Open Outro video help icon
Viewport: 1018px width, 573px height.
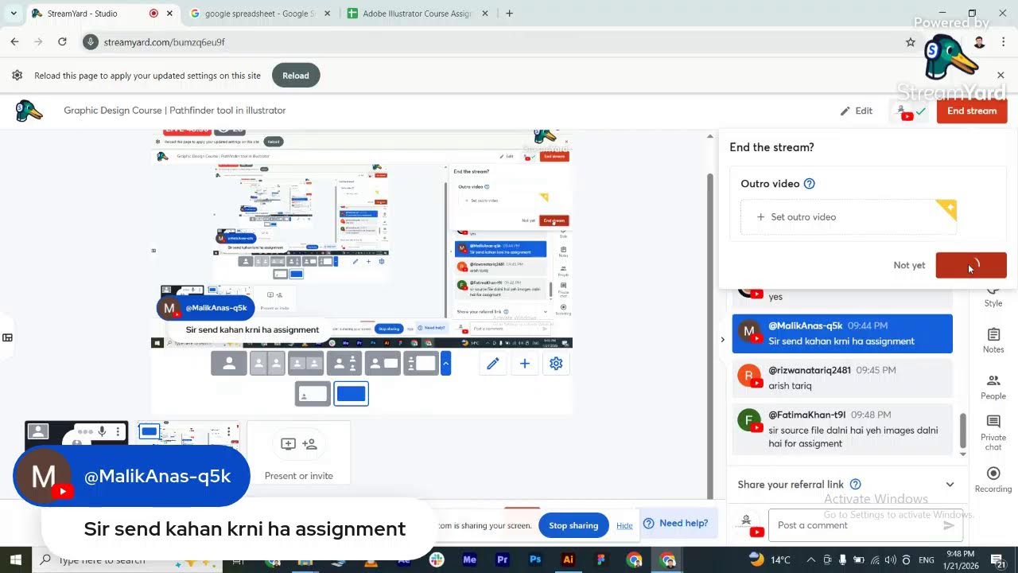pyautogui.click(x=810, y=184)
